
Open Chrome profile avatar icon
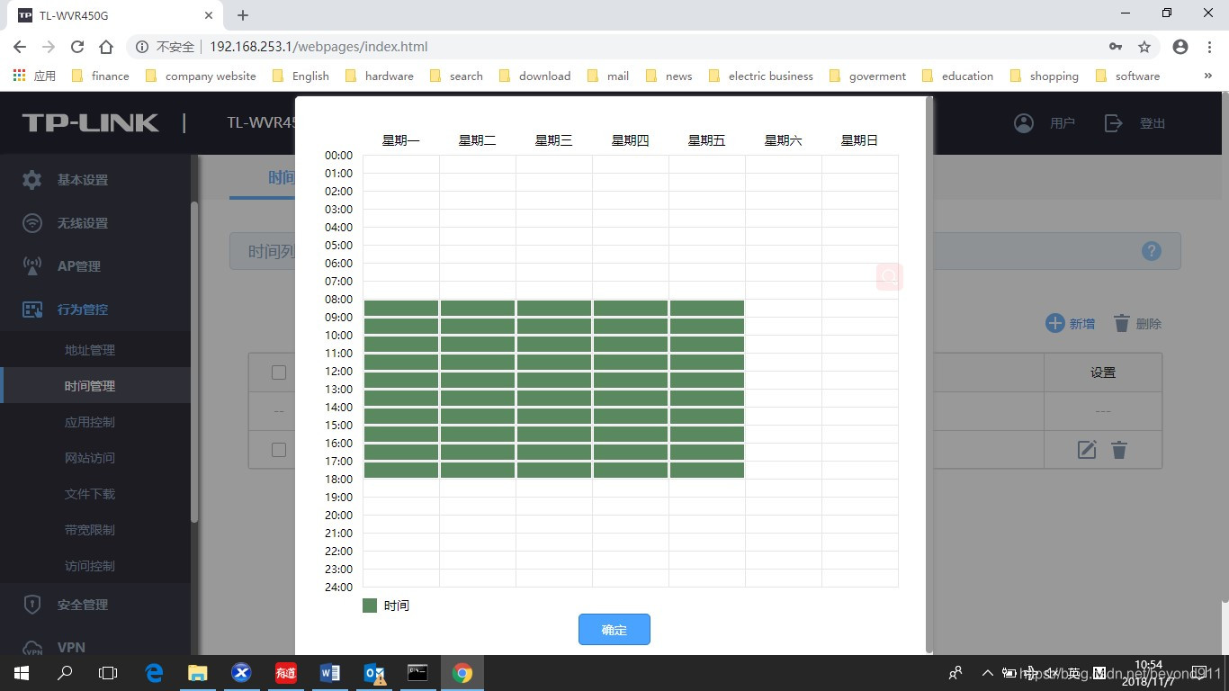1180,47
